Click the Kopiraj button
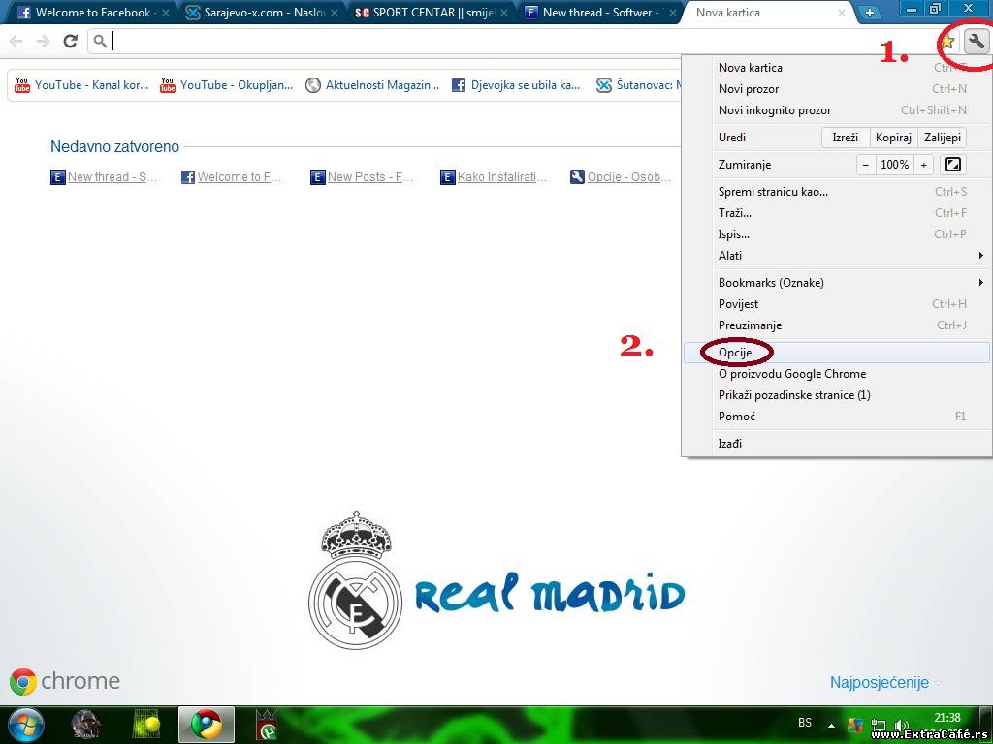This screenshot has width=993, height=744. 893,138
